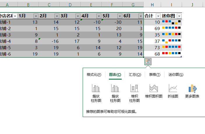Open the 迷你图 column filter dropdown
Viewport: 205px width, 134px height.
179,16
